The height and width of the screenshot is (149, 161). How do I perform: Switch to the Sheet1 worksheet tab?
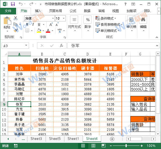point(73,139)
